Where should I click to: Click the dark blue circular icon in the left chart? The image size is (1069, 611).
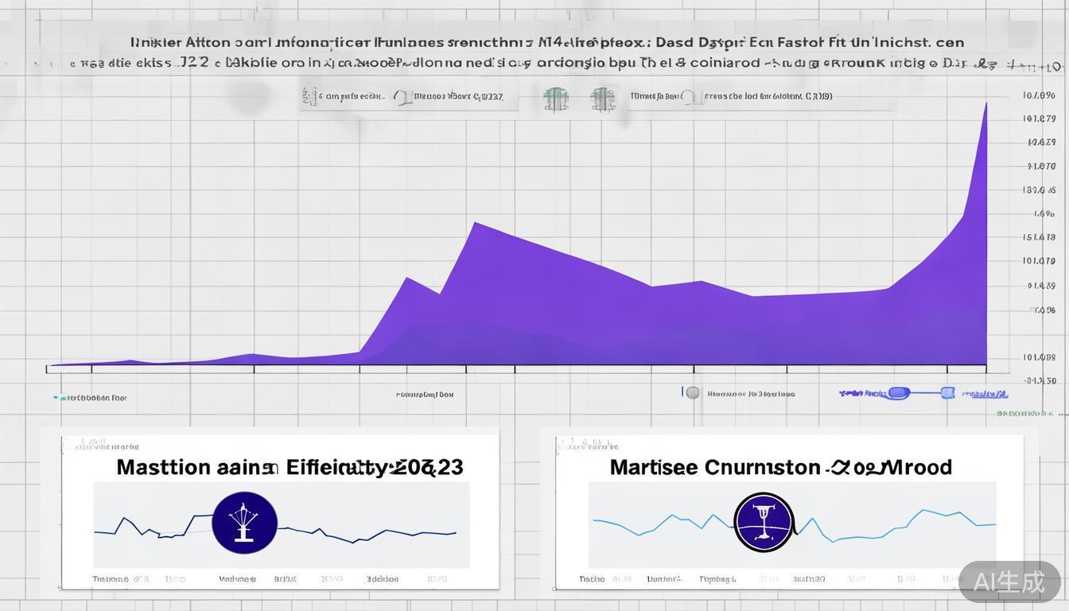click(244, 523)
